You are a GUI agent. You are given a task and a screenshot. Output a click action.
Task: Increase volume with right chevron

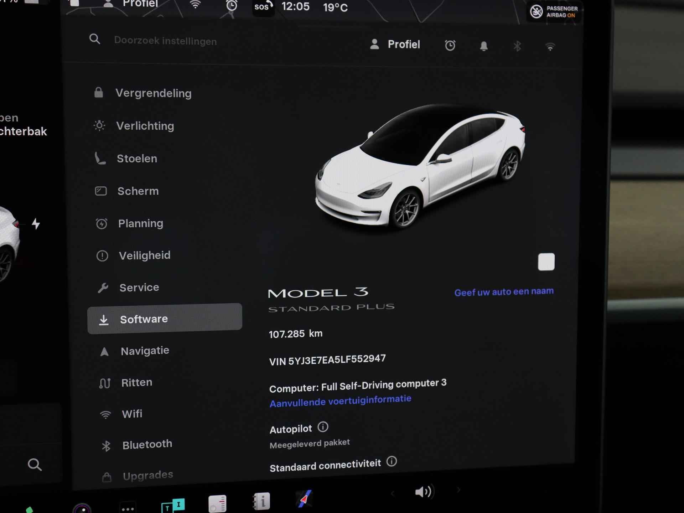pos(458,490)
